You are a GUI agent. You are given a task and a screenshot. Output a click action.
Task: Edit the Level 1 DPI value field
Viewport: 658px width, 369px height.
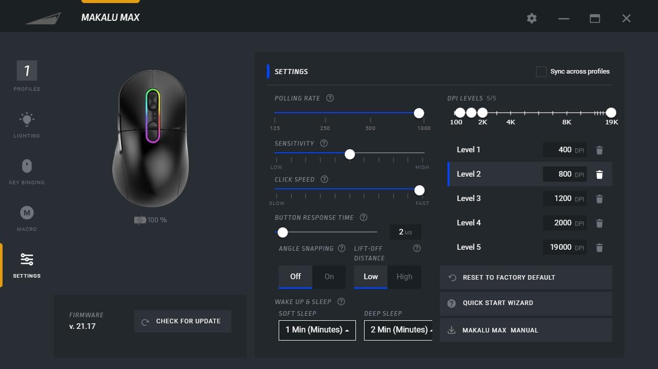pos(564,150)
